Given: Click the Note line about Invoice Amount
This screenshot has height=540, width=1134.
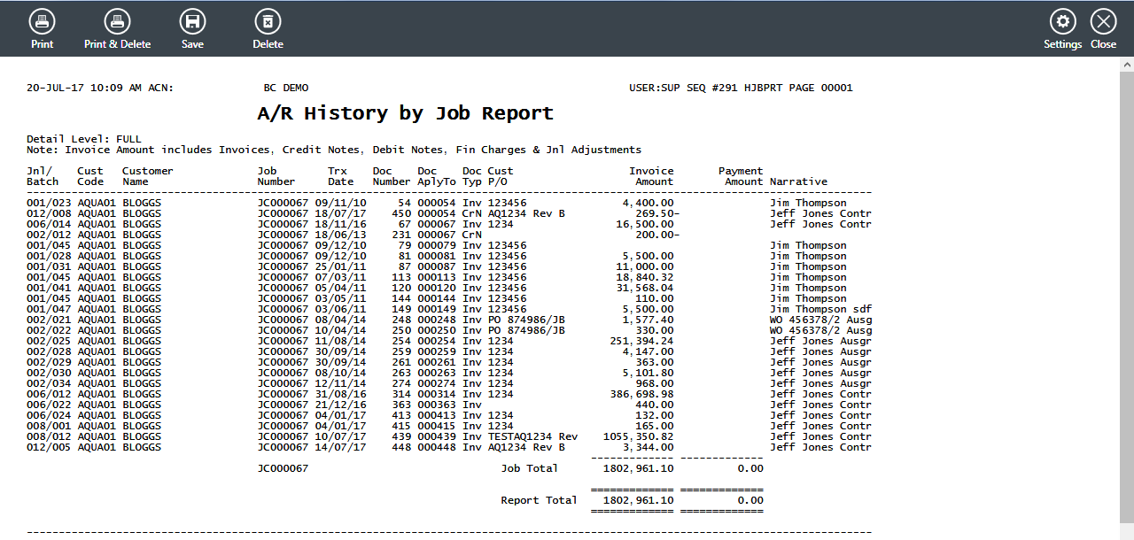Looking at the screenshot, I should point(334,150).
